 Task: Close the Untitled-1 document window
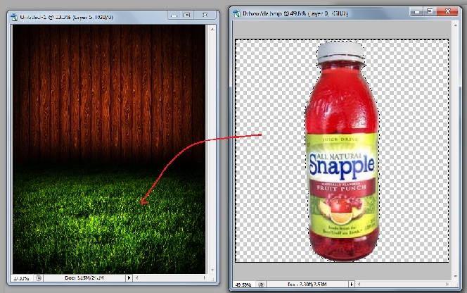205,15
